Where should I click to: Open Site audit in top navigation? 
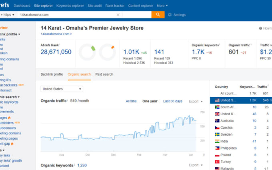94,6
